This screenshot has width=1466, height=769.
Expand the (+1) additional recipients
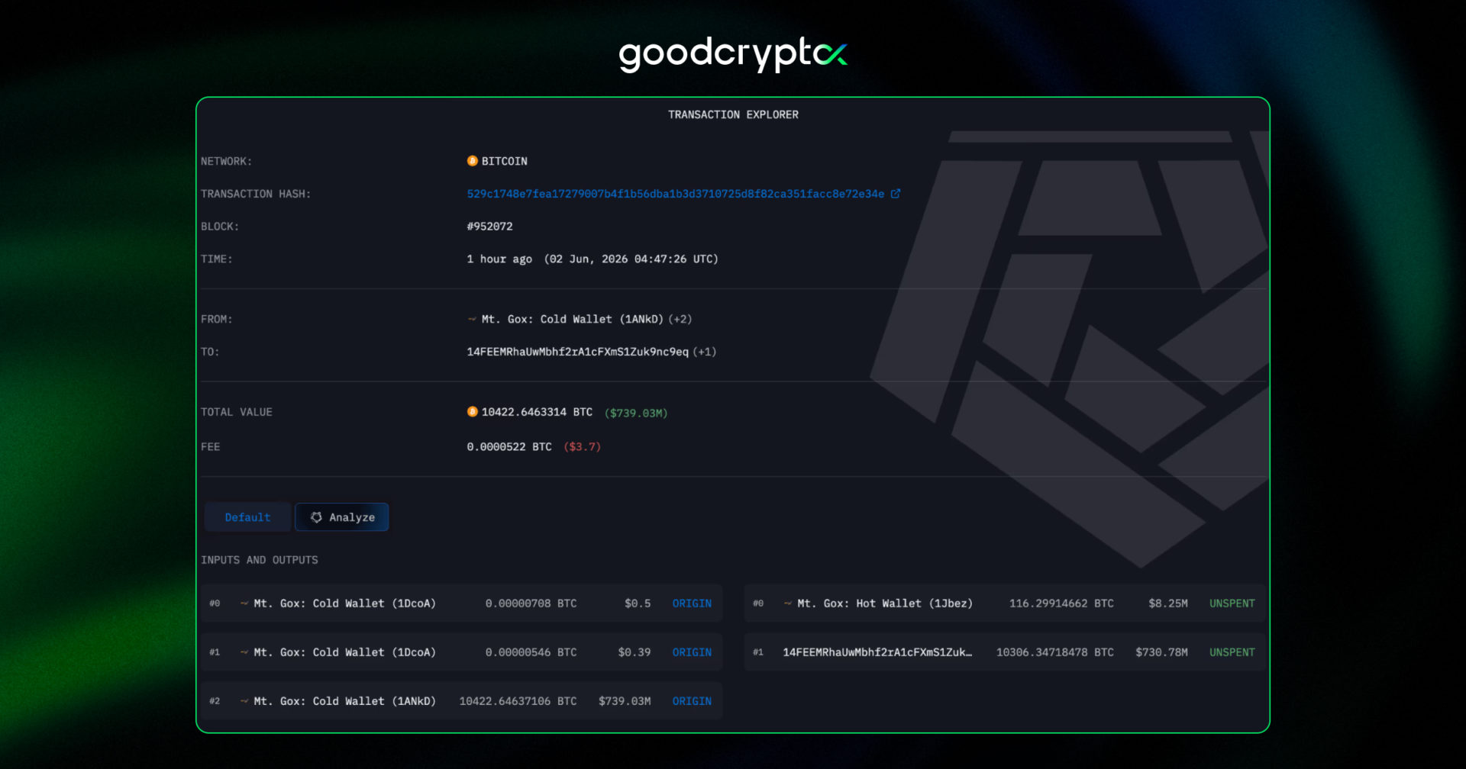click(x=705, y=352)
